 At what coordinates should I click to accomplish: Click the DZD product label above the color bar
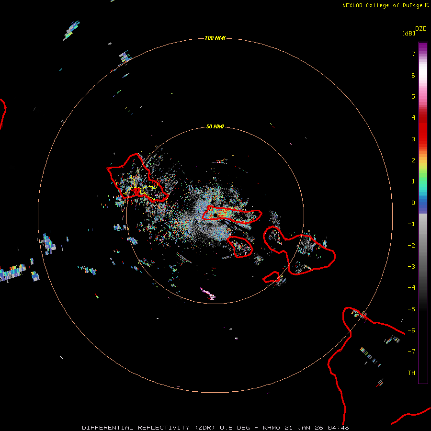421,29
